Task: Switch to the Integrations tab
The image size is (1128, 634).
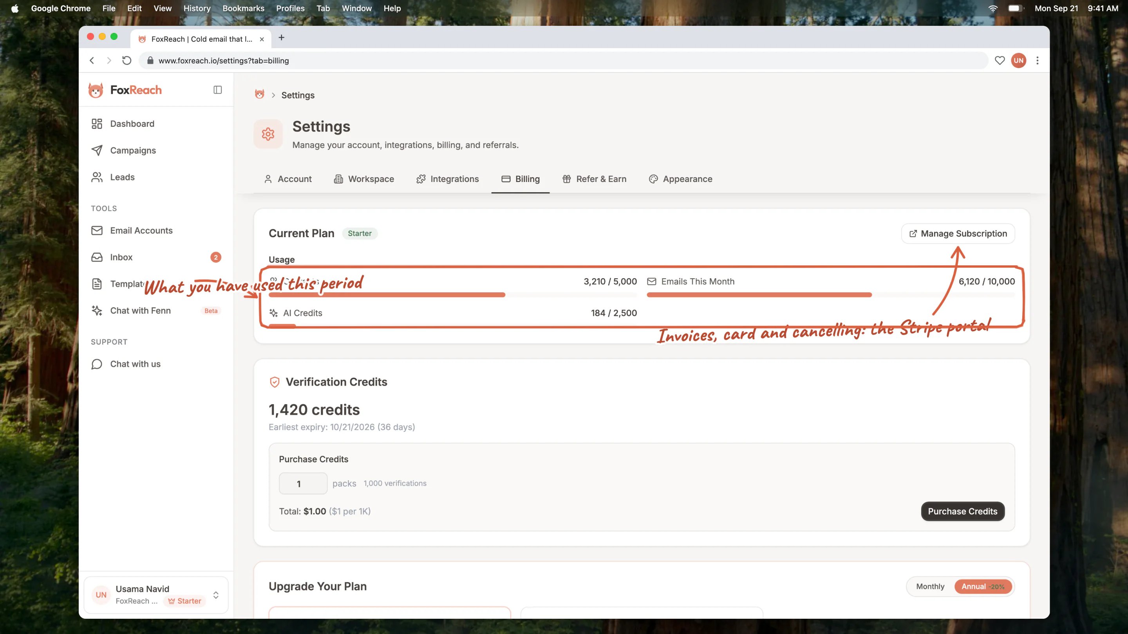Action: [x=448, y=179]
